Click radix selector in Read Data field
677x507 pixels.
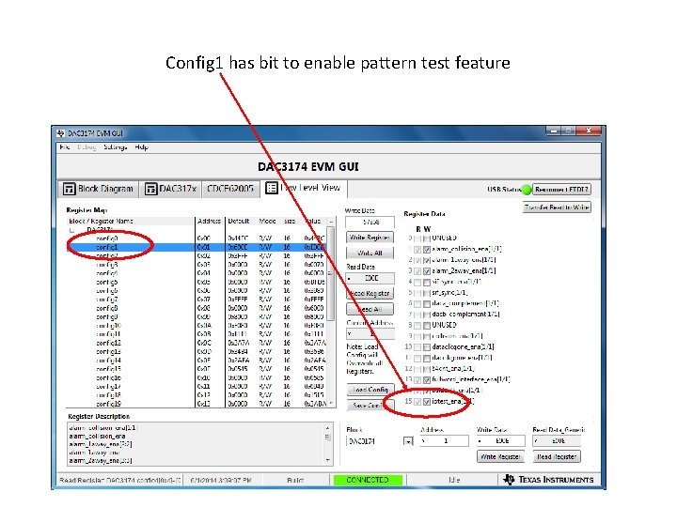[x=349, y=279]
